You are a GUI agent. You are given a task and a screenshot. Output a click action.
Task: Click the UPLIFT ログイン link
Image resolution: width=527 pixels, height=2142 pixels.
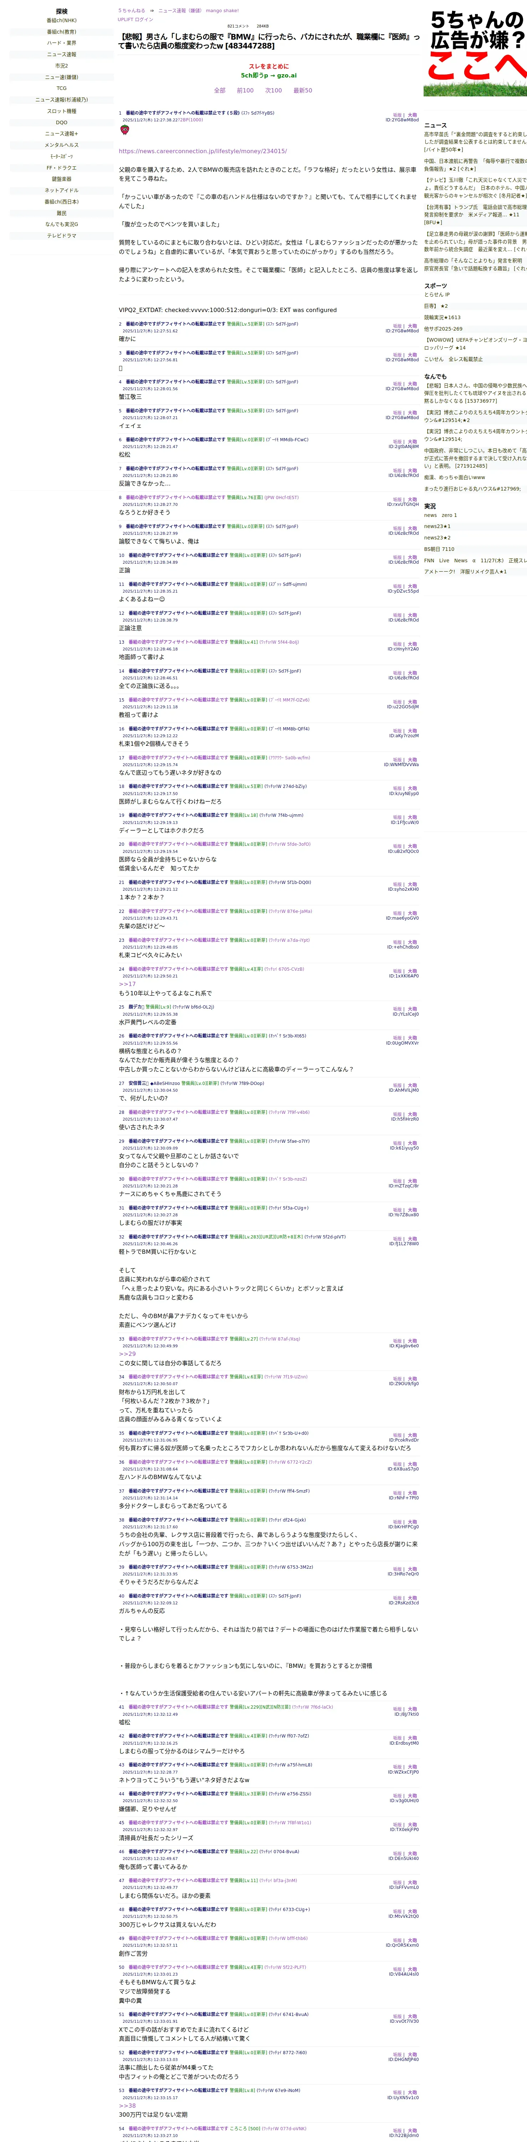(135, 19)
